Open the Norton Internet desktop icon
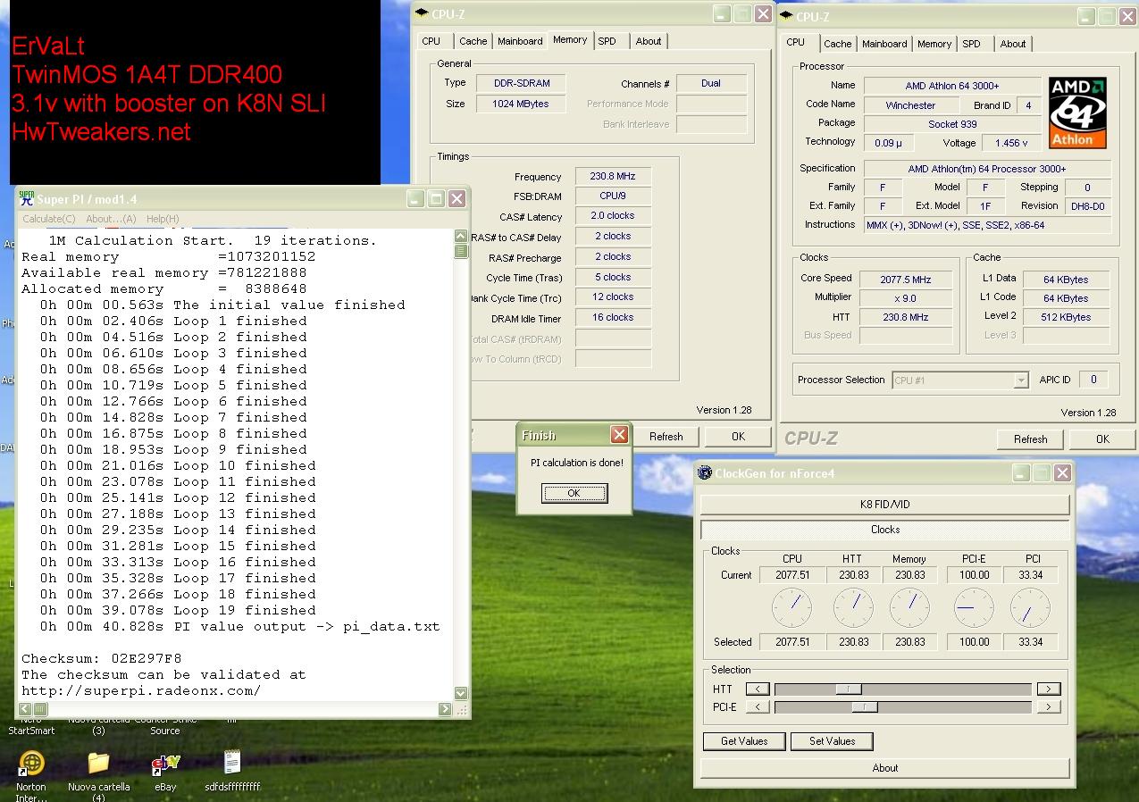The width and height of the screenshot is (1139, 802). pyautogui.click(x=32, y=764)
